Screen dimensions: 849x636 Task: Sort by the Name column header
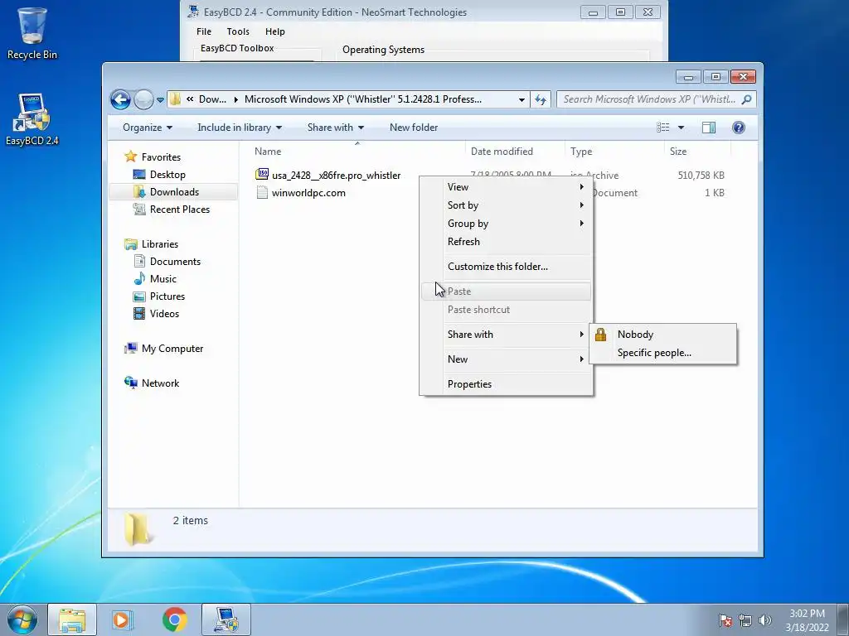[357, 152]
